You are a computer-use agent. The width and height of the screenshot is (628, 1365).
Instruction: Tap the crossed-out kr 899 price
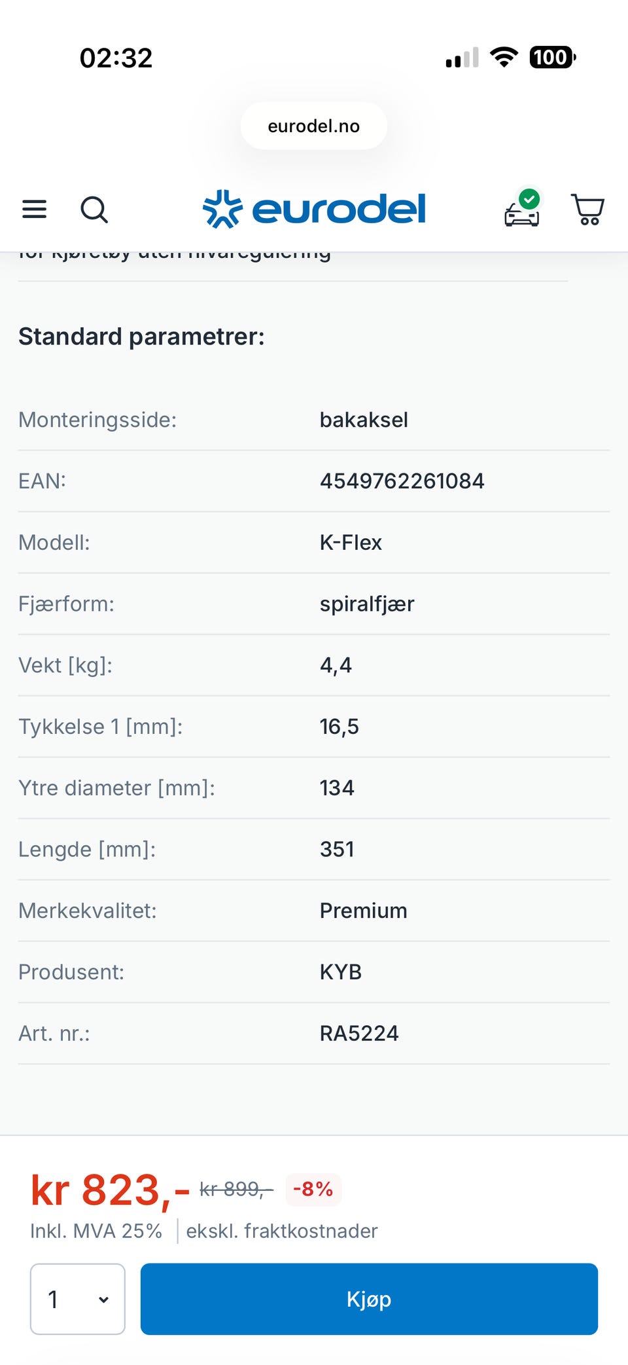point(235,1189)
